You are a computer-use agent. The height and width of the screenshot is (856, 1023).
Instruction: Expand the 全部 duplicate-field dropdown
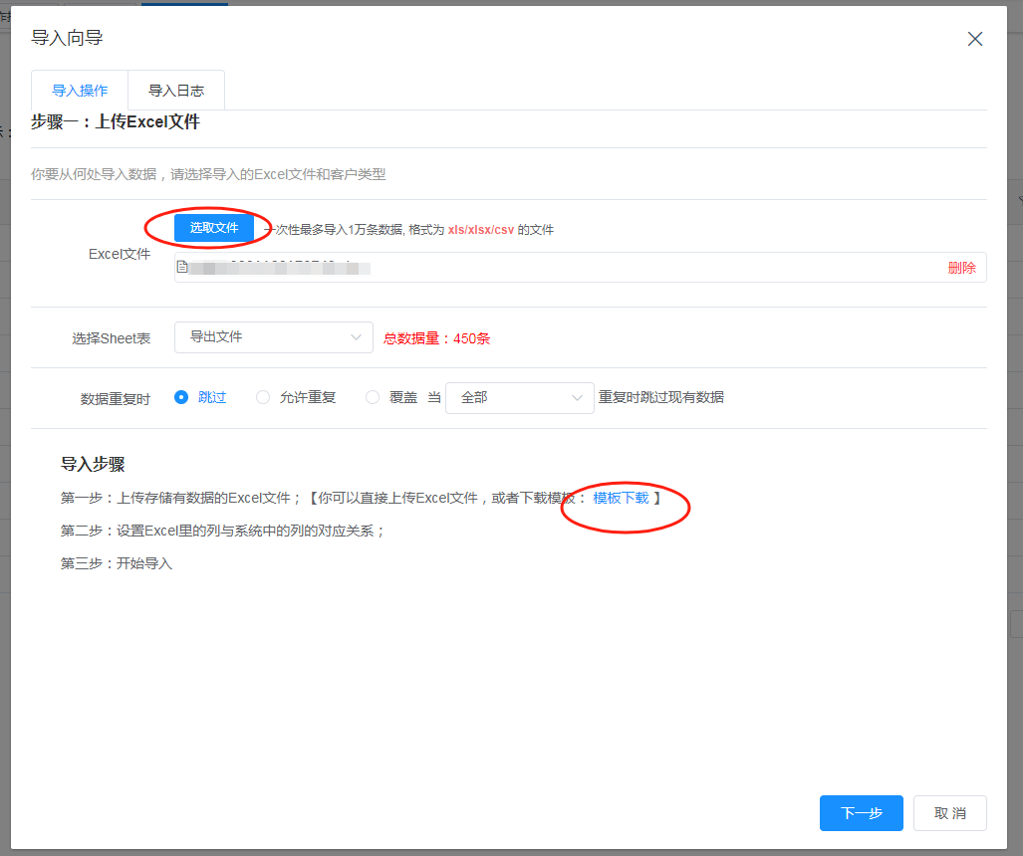(519, 397)
